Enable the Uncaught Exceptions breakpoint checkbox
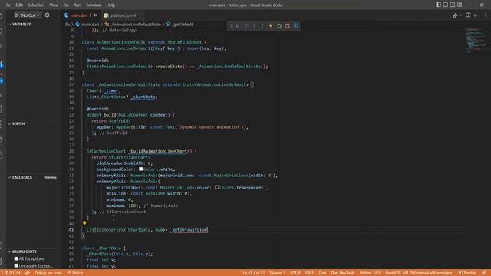The height and width of the screenshot is (276, 491). tap(16, 266)
